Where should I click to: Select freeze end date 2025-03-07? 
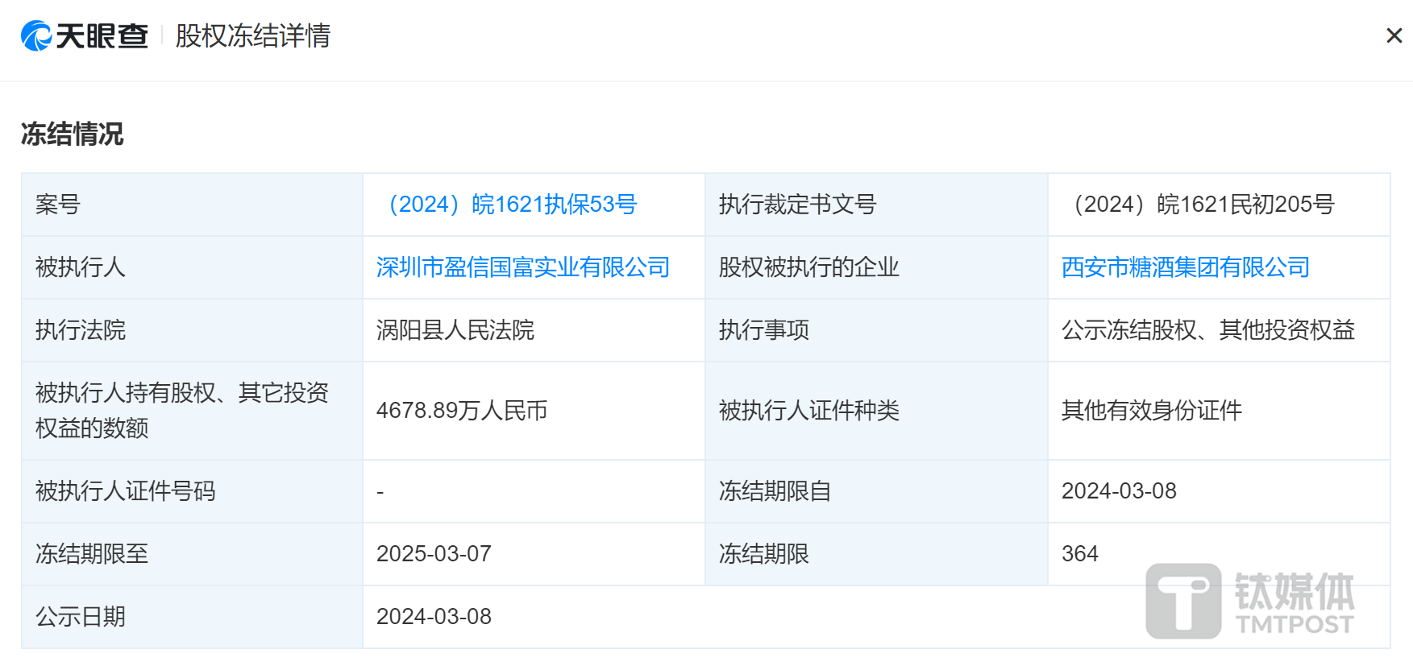point(434,554)
